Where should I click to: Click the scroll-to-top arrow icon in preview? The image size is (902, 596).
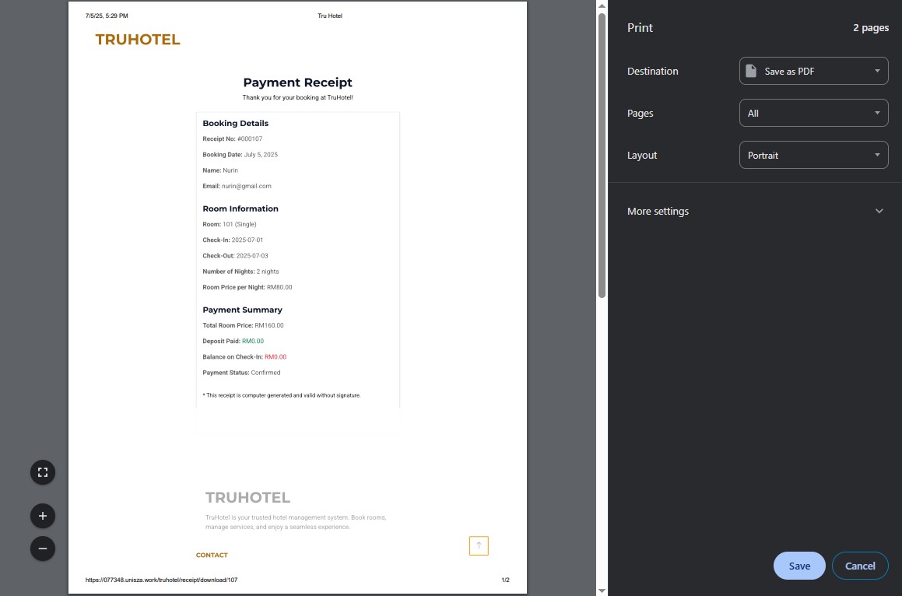point(479,546)
